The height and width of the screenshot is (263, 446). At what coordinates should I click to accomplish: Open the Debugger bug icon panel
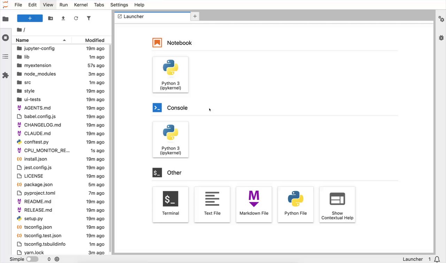click(x=441, y=38)
